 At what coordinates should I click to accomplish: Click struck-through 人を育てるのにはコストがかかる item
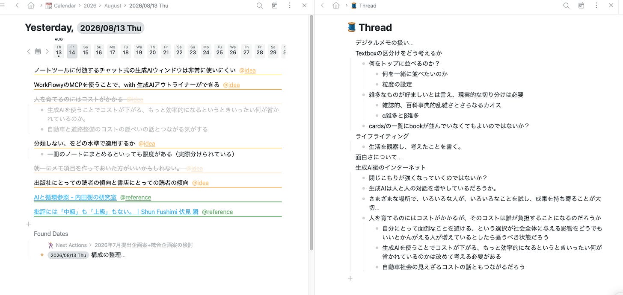click(79, 99)
